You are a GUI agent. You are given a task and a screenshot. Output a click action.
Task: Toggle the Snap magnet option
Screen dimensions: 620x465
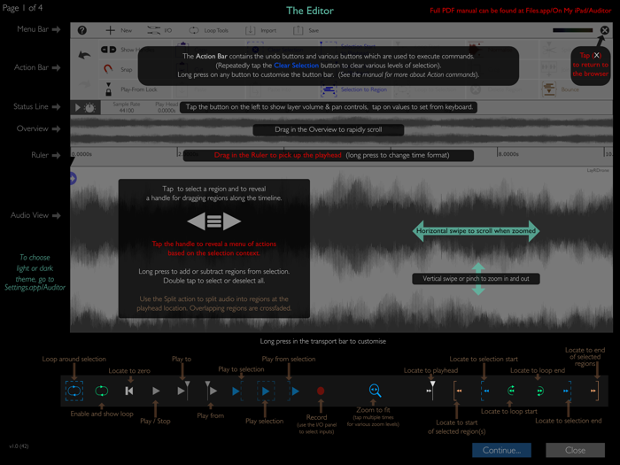[x=118, y=70]
